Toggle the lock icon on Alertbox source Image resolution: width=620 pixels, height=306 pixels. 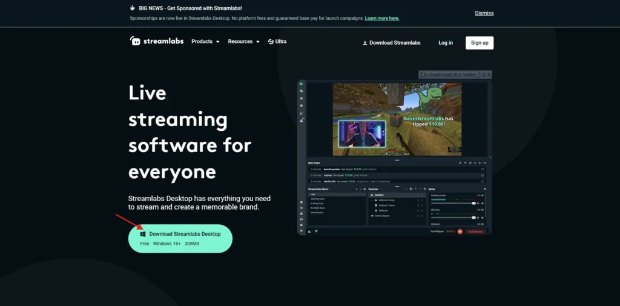418,195
